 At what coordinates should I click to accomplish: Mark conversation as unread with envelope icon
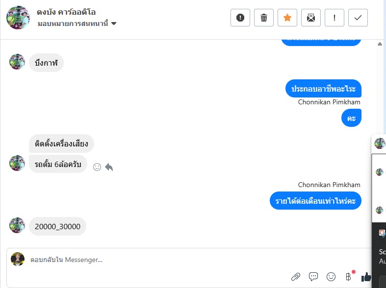click(311, 18)
